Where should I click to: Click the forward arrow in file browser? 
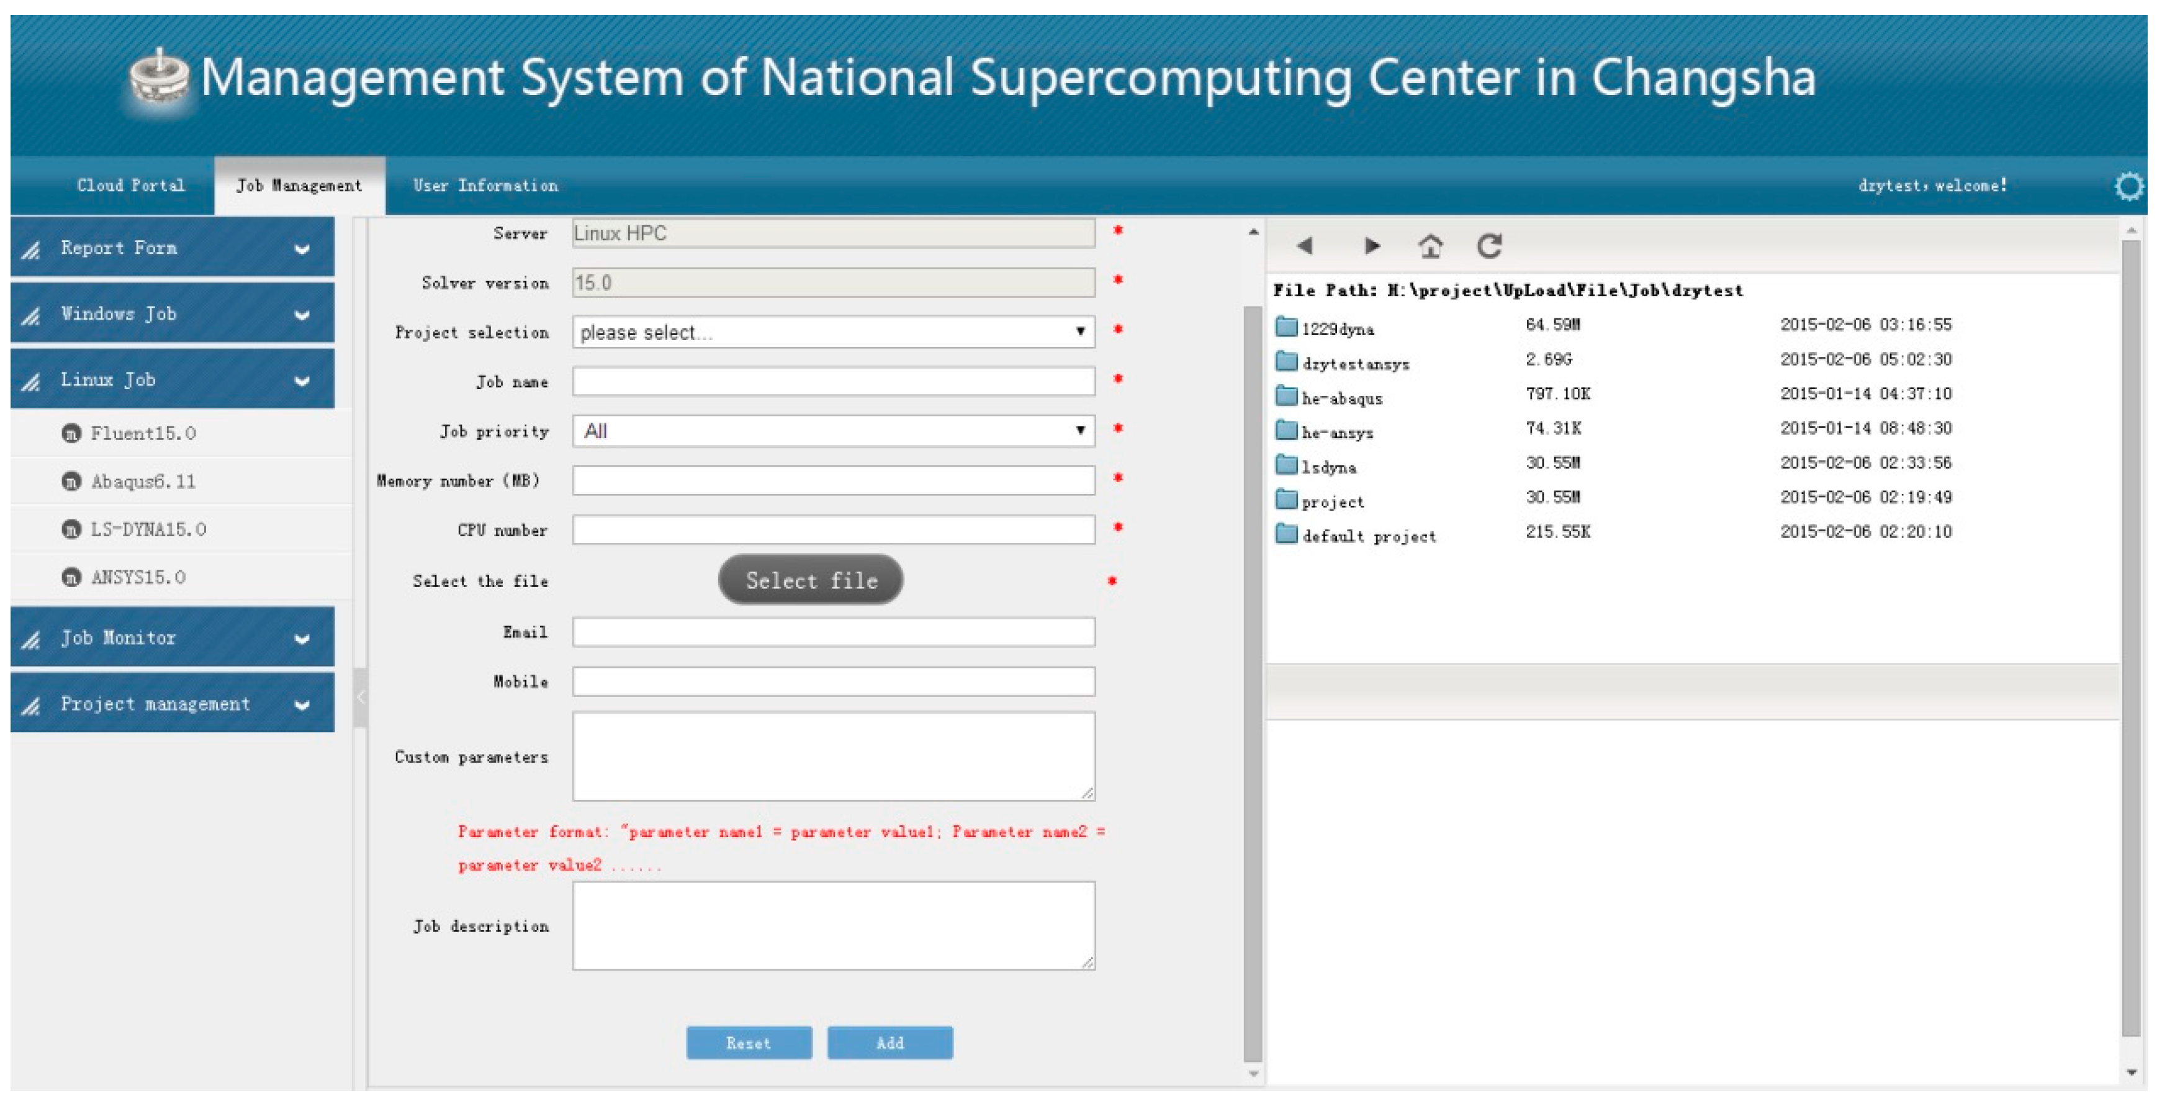click(x=1371, y=246)
